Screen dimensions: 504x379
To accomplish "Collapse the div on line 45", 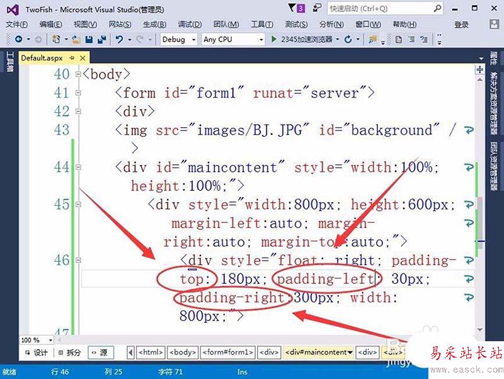I will (x=77, y=204).
